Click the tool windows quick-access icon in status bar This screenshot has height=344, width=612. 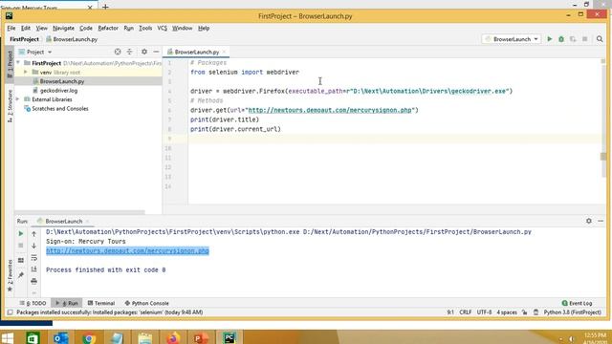click(x=11, y=312)
